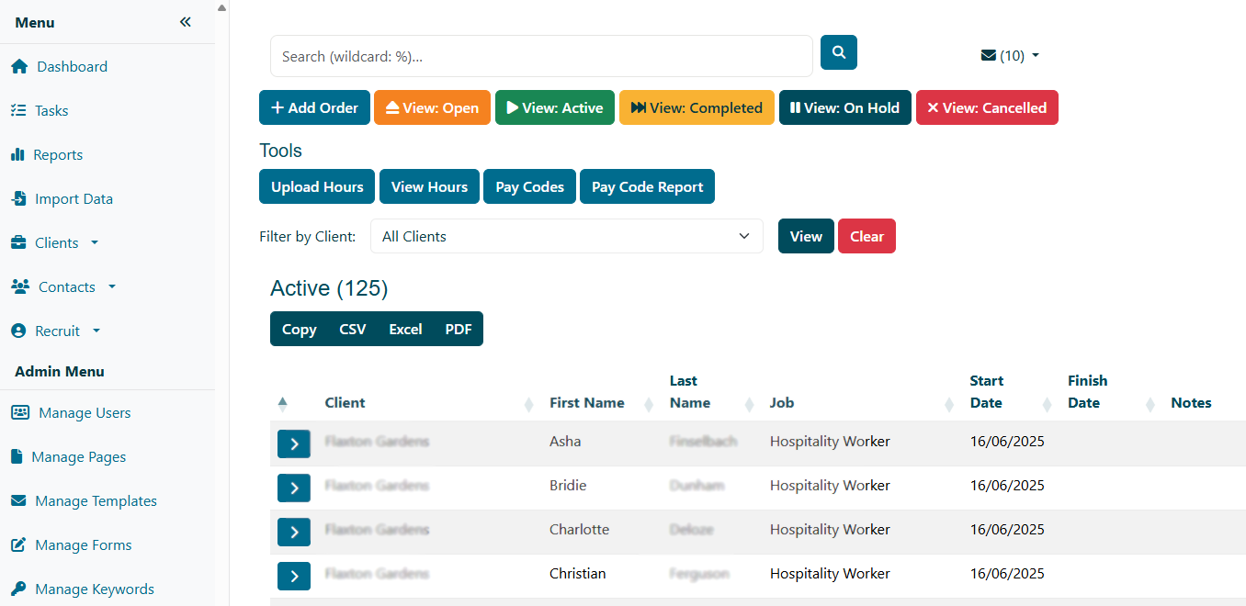This screenshot has height=606, width=1246.
Task: Export the table using the PDF option
Action: point(458,329)
